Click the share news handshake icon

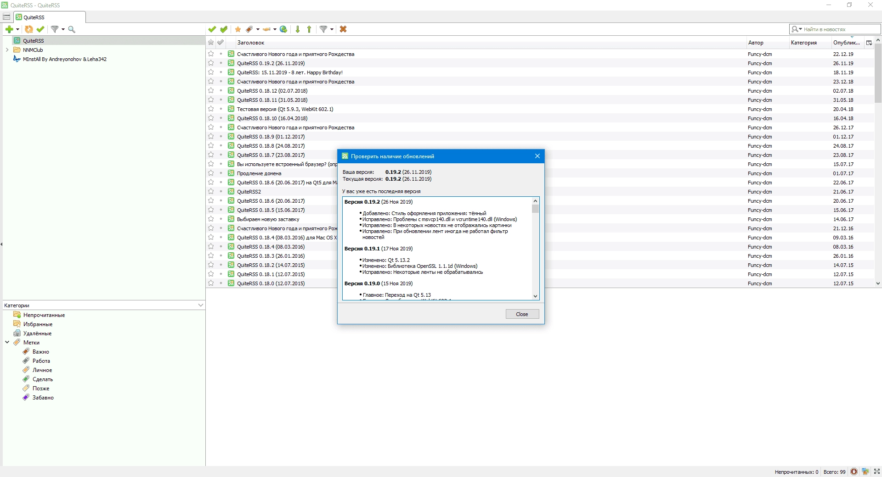(x=266, y=29)
